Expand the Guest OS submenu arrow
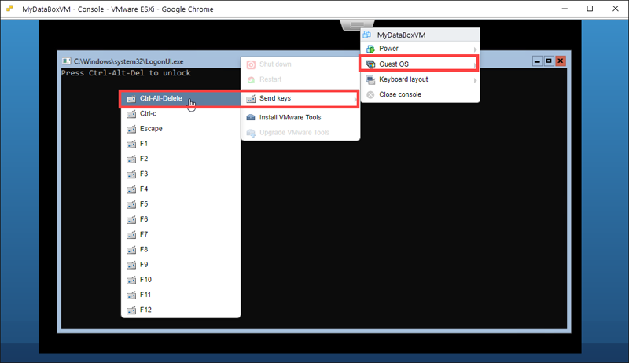629x363 pixels. click(475, 65)
